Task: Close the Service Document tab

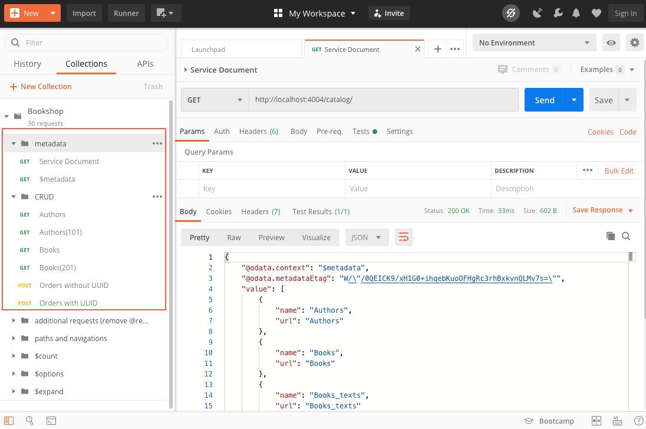Action: click(x=418, y=49)
